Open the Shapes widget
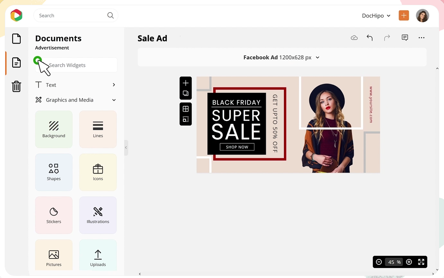This screenshot has height=278, width=444. (x=54, y=172)
